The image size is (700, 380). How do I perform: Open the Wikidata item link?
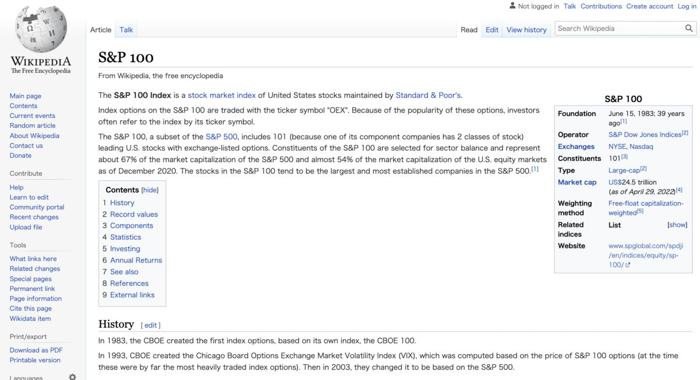pos(30,318)
